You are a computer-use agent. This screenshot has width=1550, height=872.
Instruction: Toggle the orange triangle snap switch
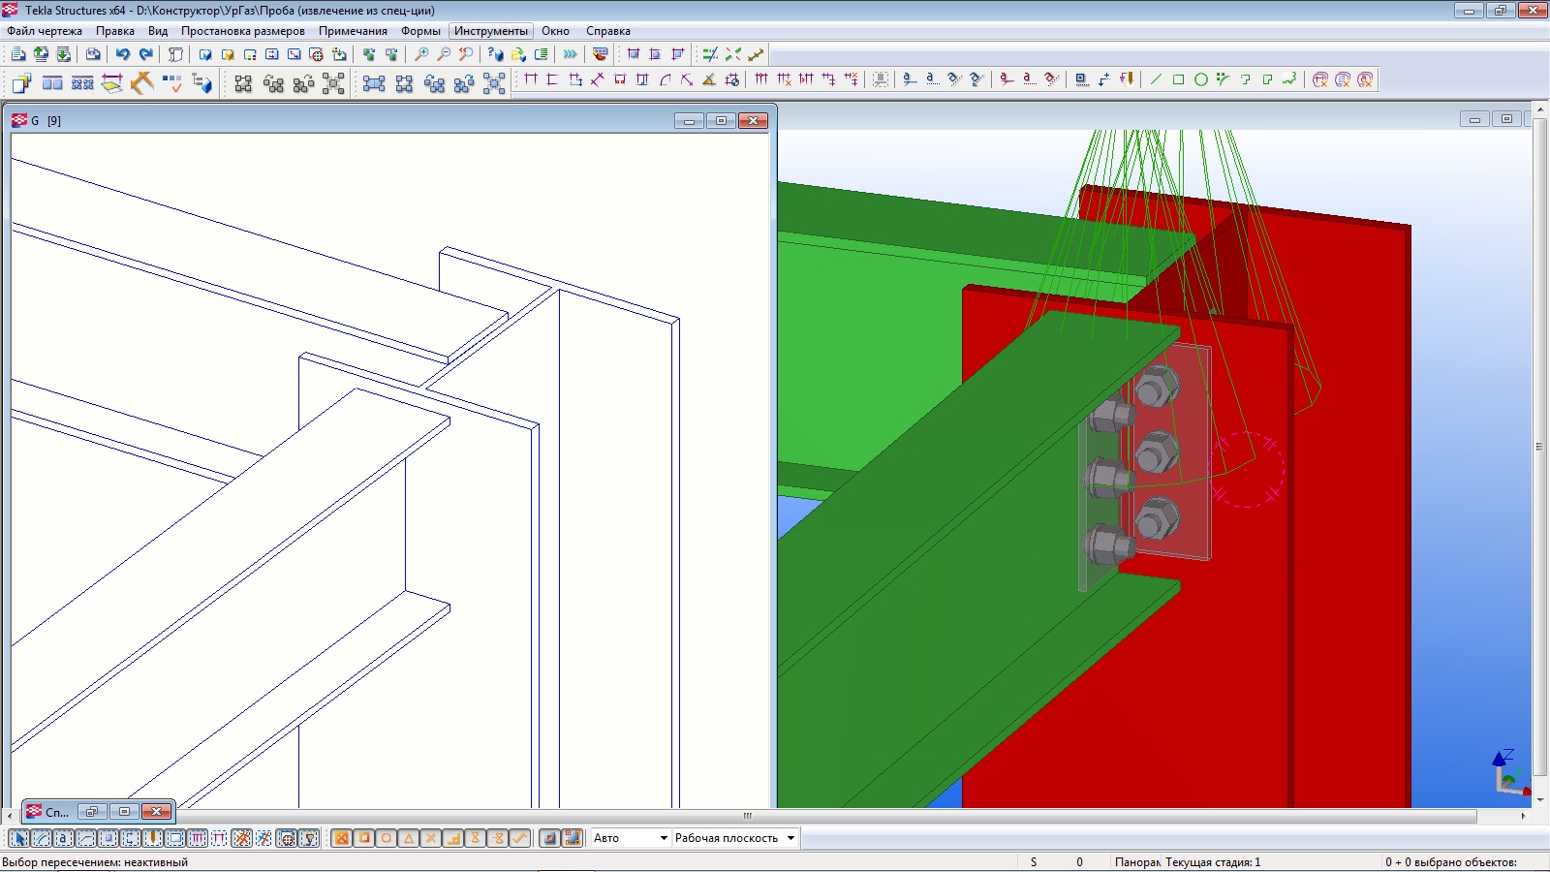pos(408,838)
